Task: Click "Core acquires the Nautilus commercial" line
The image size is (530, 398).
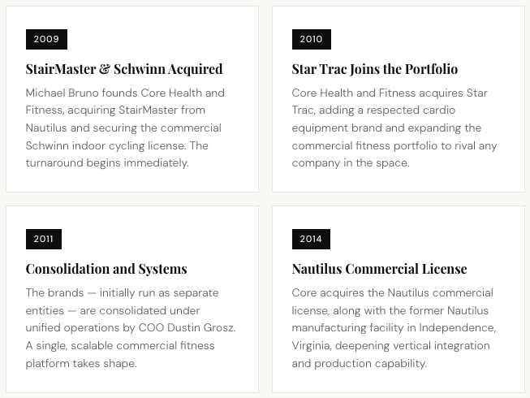Action: coord(392,292)
